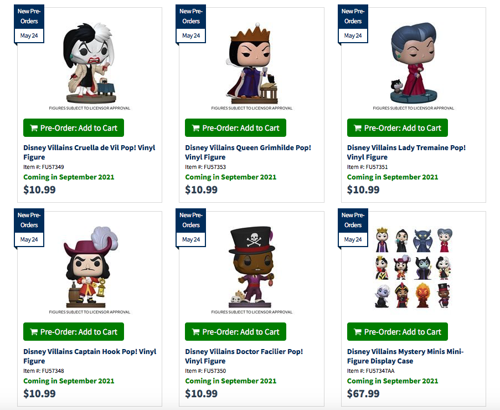Image resolution: width=500 pixels, height=410 pixels.
Task: Click cart icon in Mystery Minis pre-order button
Action: click(x=358, y=332)
